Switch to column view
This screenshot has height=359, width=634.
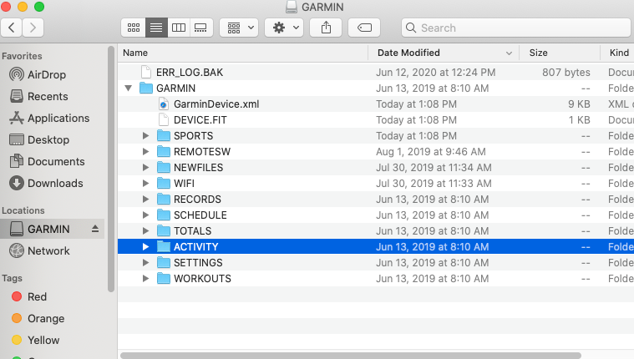click(x=179, y=28)
